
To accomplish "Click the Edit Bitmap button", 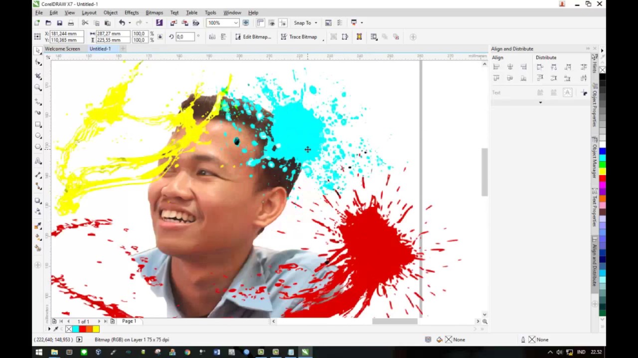I will [253, 37].
